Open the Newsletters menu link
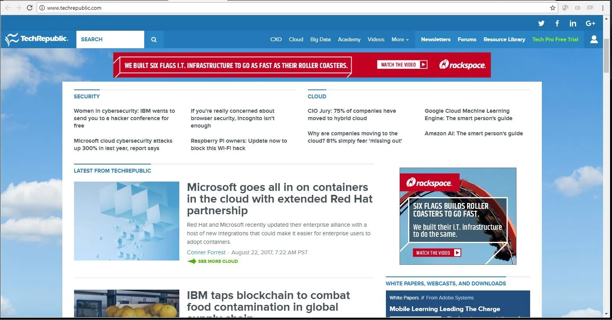This screenshot has height=320, width=612. tap(435, 39)
